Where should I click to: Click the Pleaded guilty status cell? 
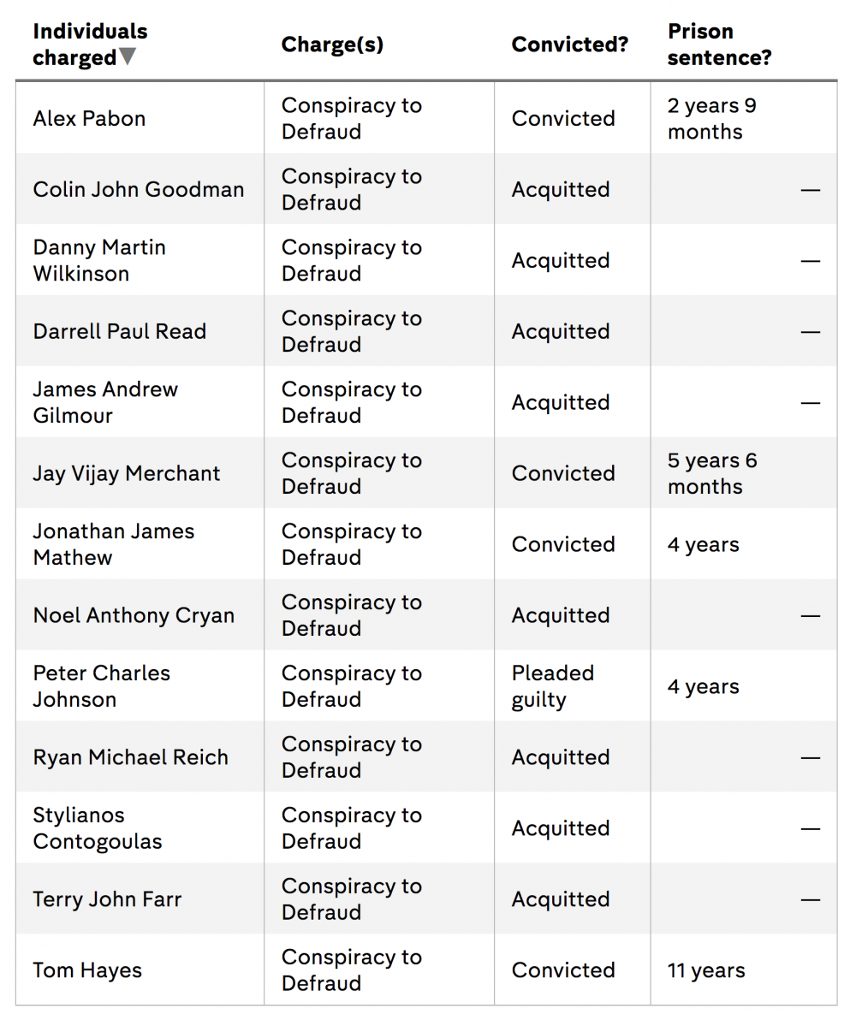(x=553, y=686)
